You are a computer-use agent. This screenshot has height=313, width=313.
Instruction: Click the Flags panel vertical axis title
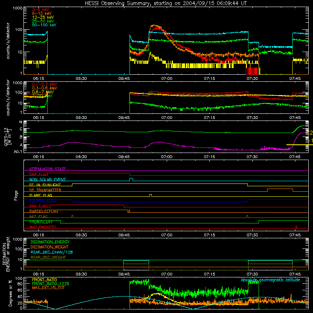[16, 195]
